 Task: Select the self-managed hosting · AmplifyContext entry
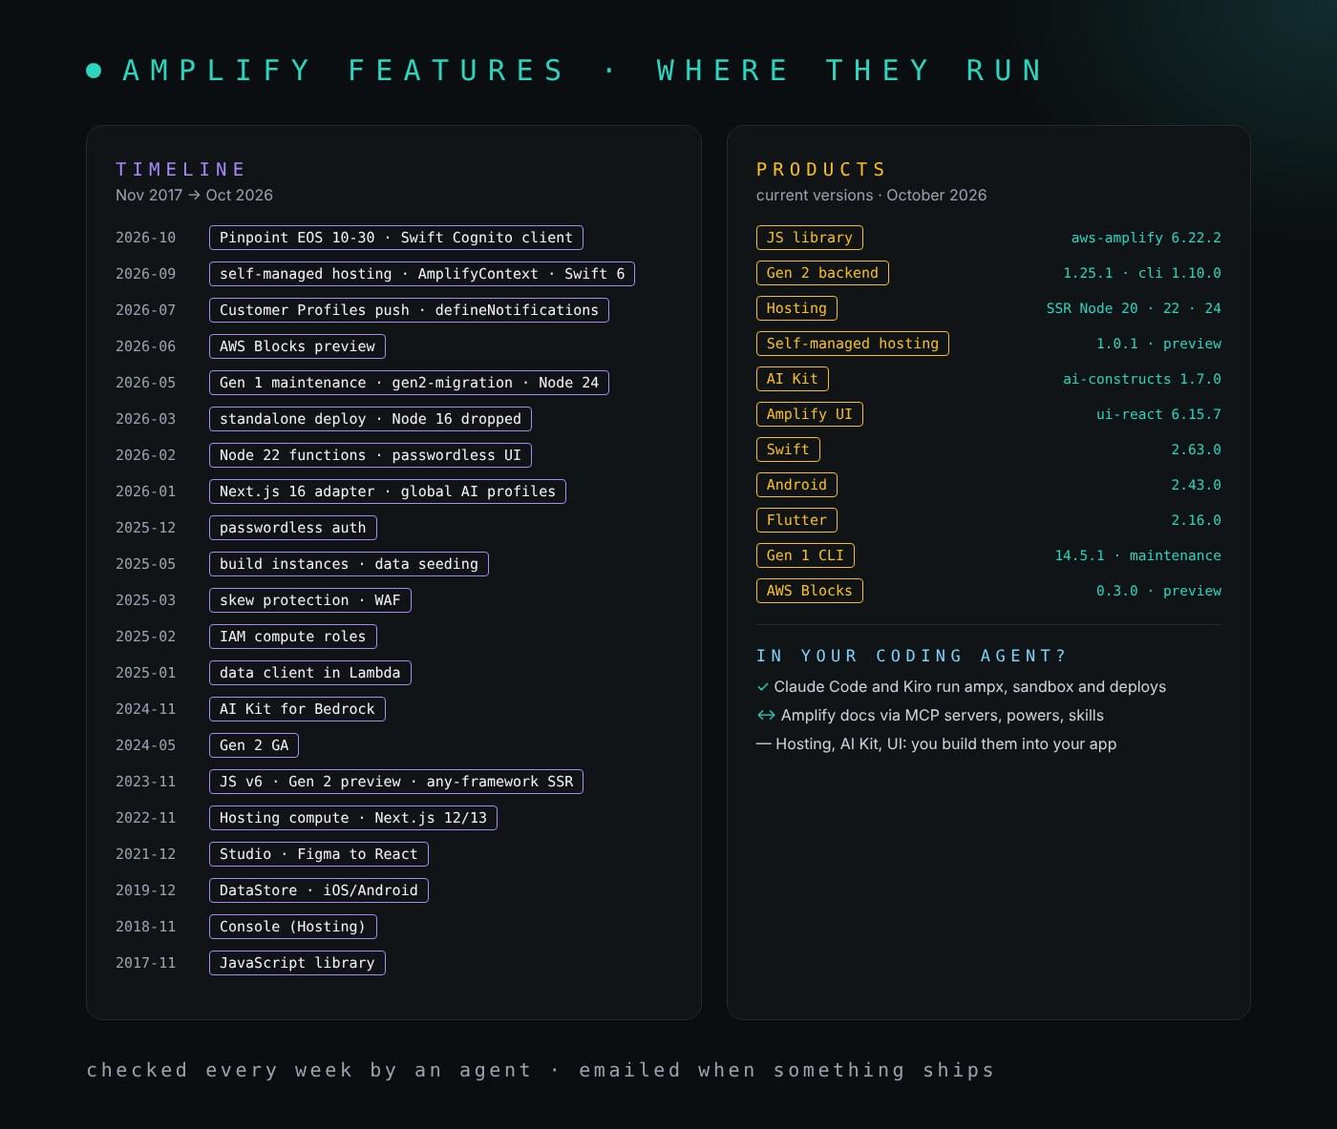[x=422, y=274]
